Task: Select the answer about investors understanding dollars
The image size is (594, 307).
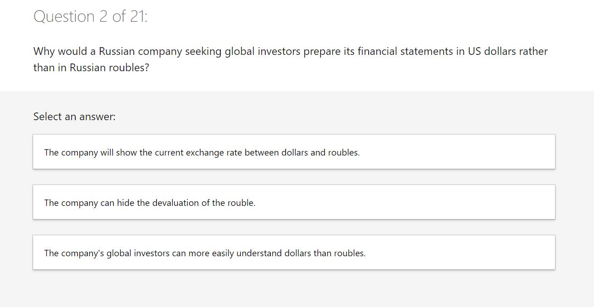Action: point(293,253)
